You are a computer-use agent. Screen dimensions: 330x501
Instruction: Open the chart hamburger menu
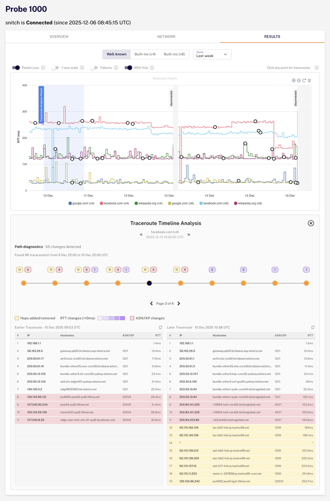pos(310,81)
